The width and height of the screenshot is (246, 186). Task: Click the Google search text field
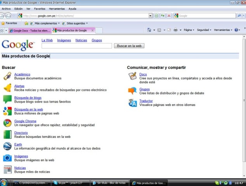coord(77,46)
